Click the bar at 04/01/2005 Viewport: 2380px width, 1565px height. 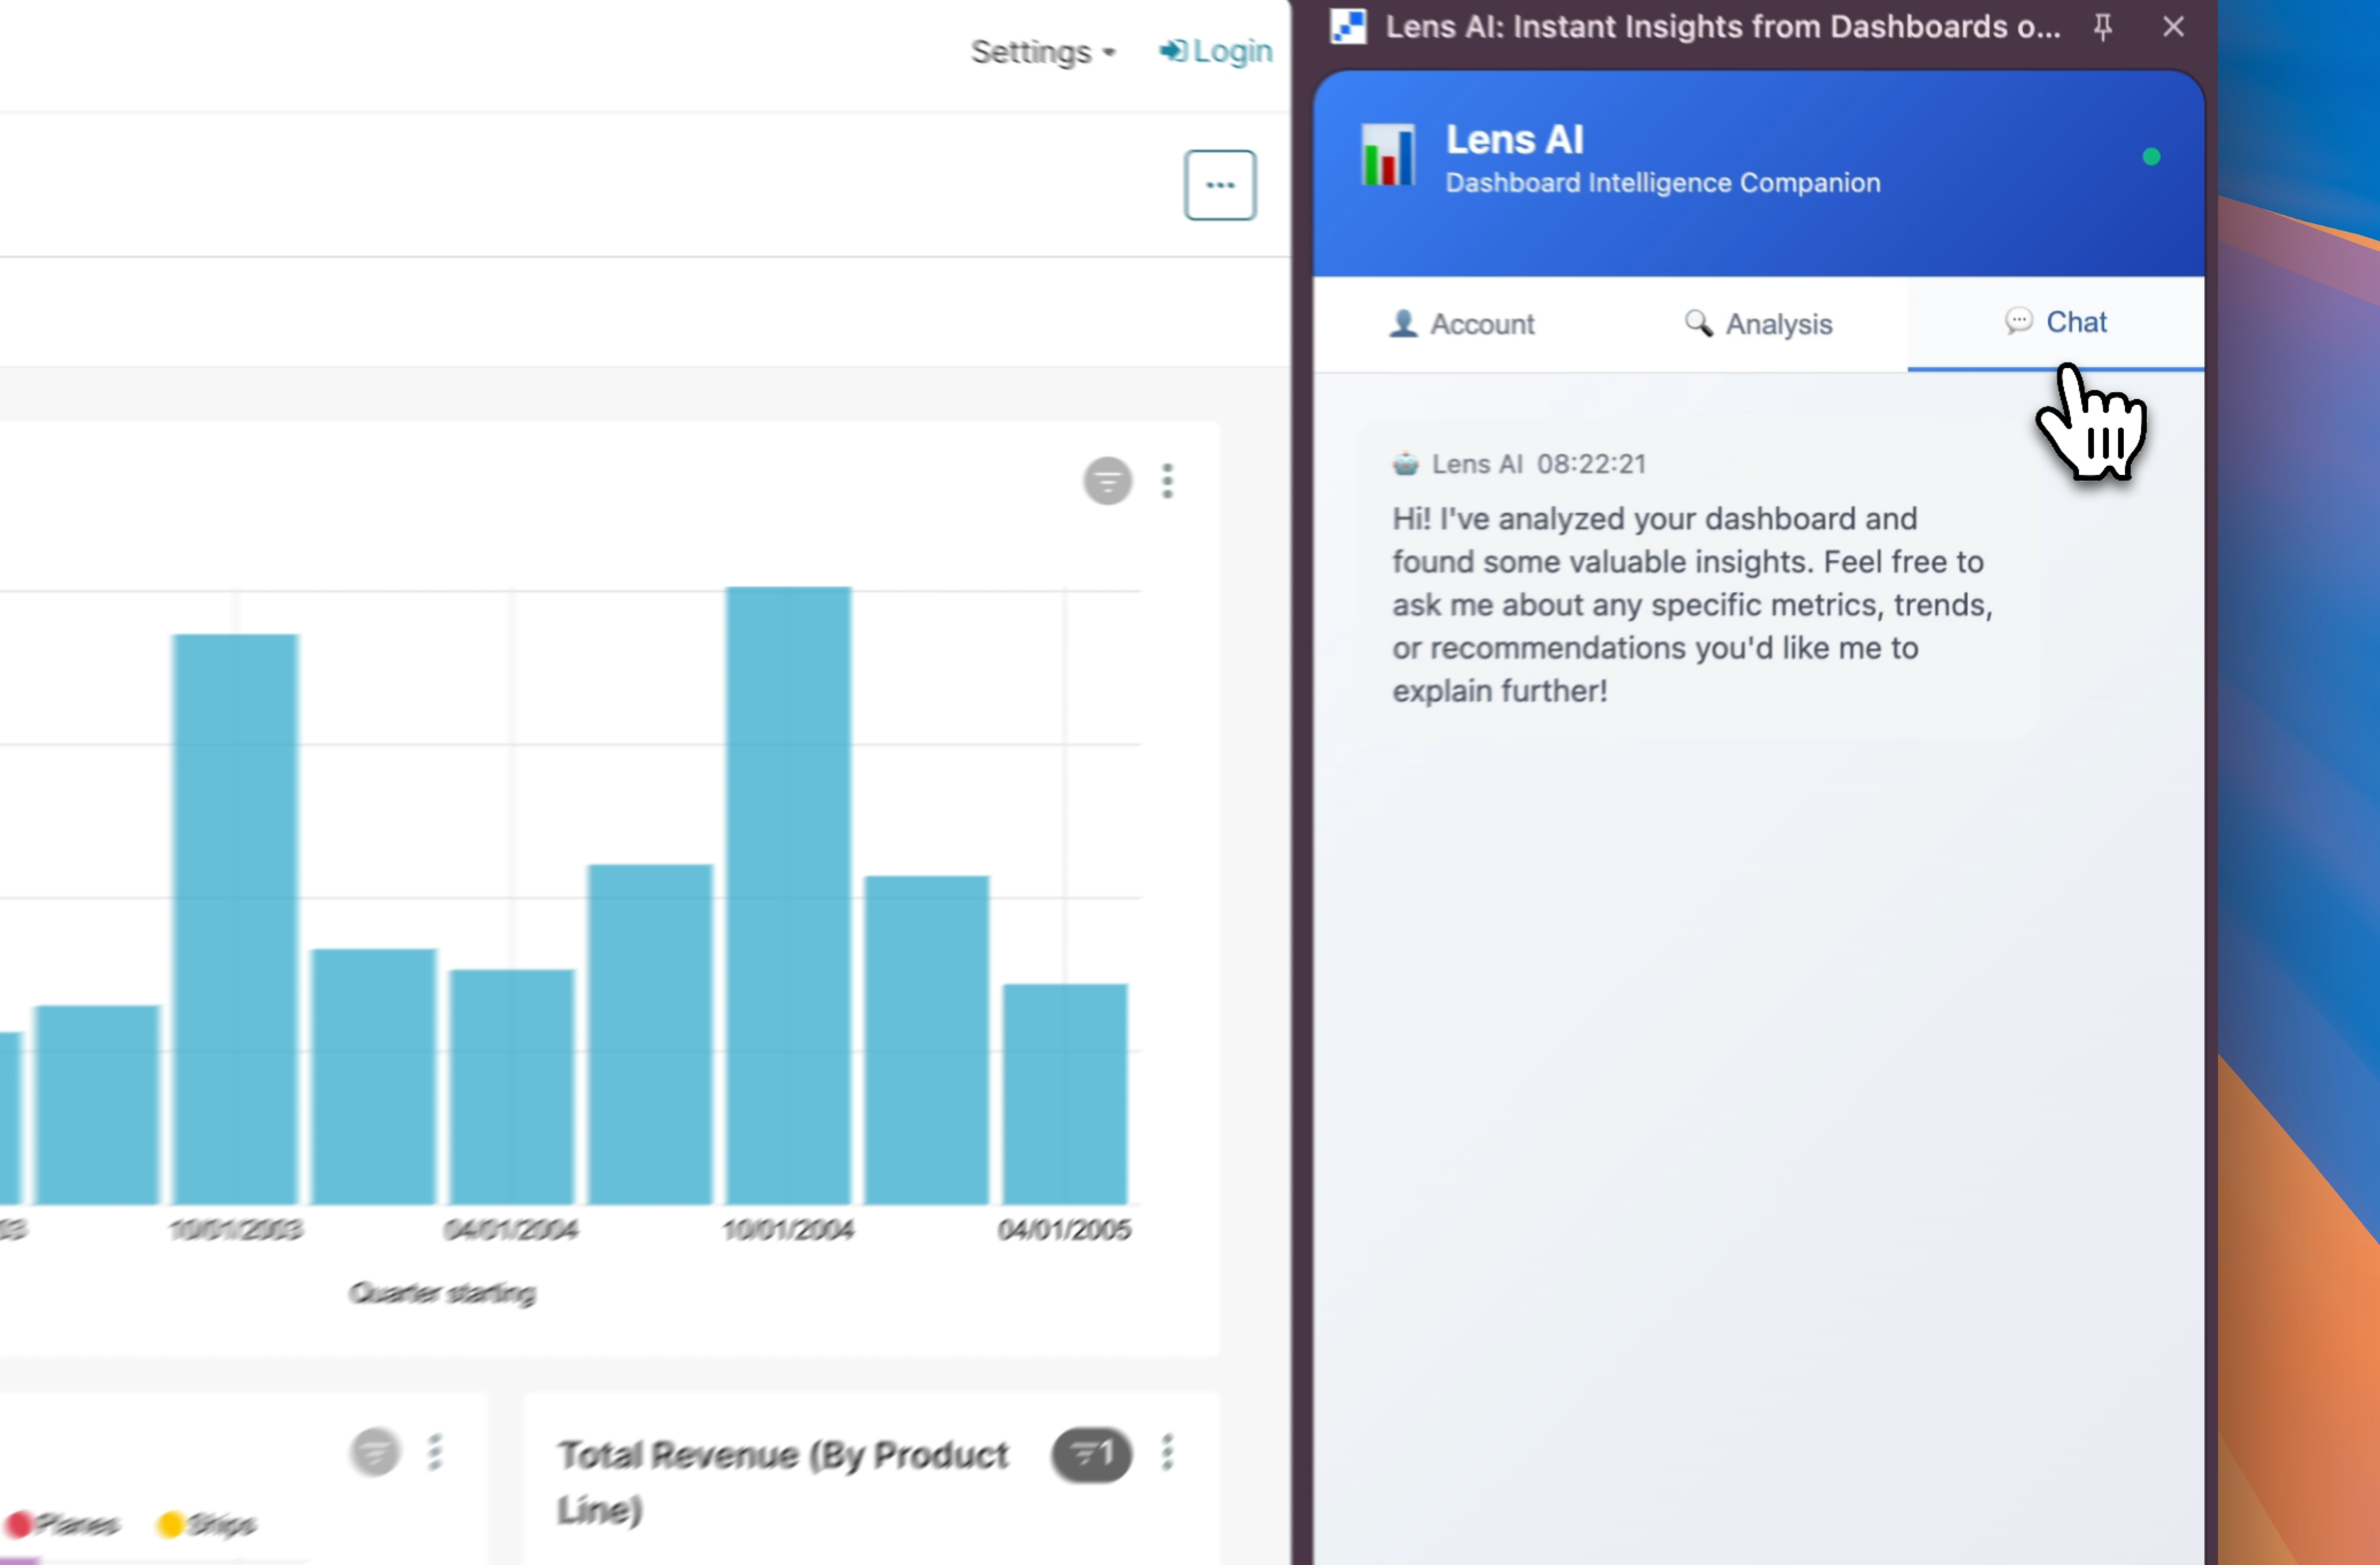(1065, 1094)
